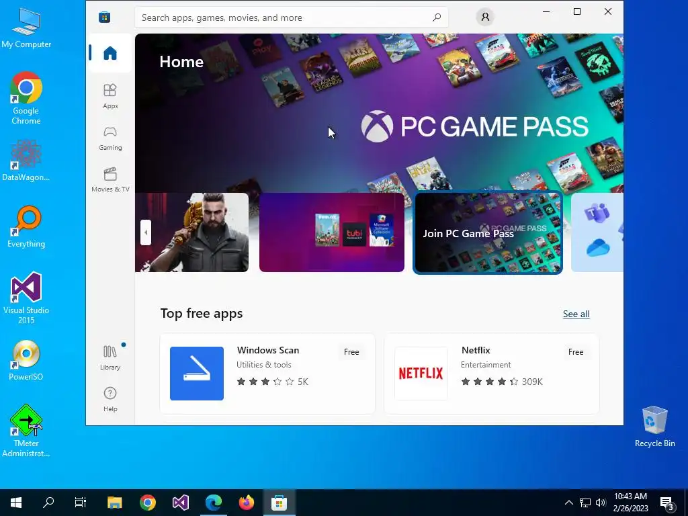Open the Windows Scan app icon
This screenshot has height=516, width=688.
coord(197,374)
